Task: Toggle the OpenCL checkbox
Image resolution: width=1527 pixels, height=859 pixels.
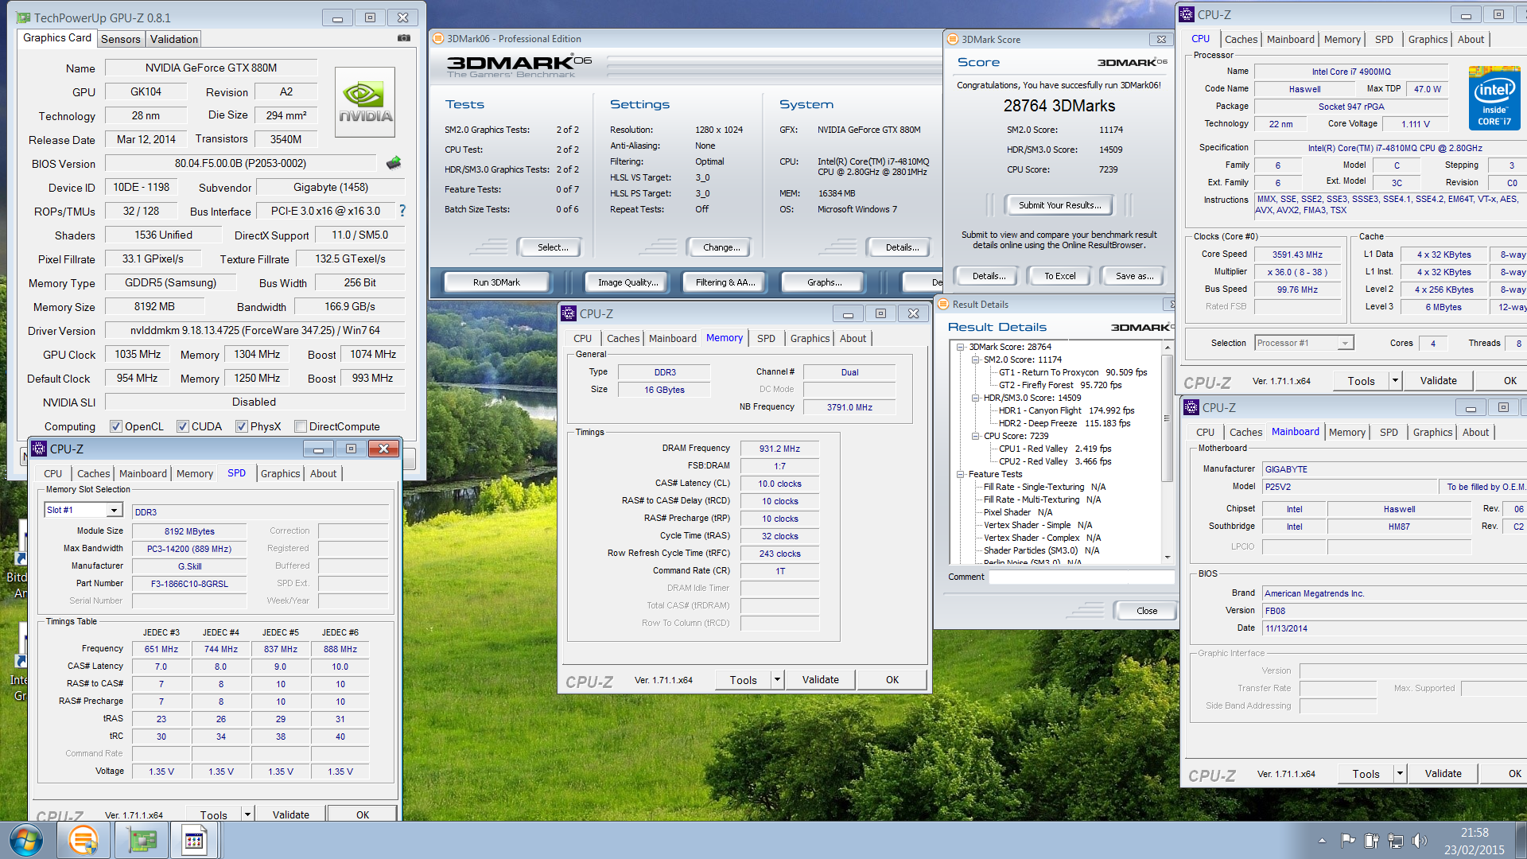Action: tap(116, 426)
